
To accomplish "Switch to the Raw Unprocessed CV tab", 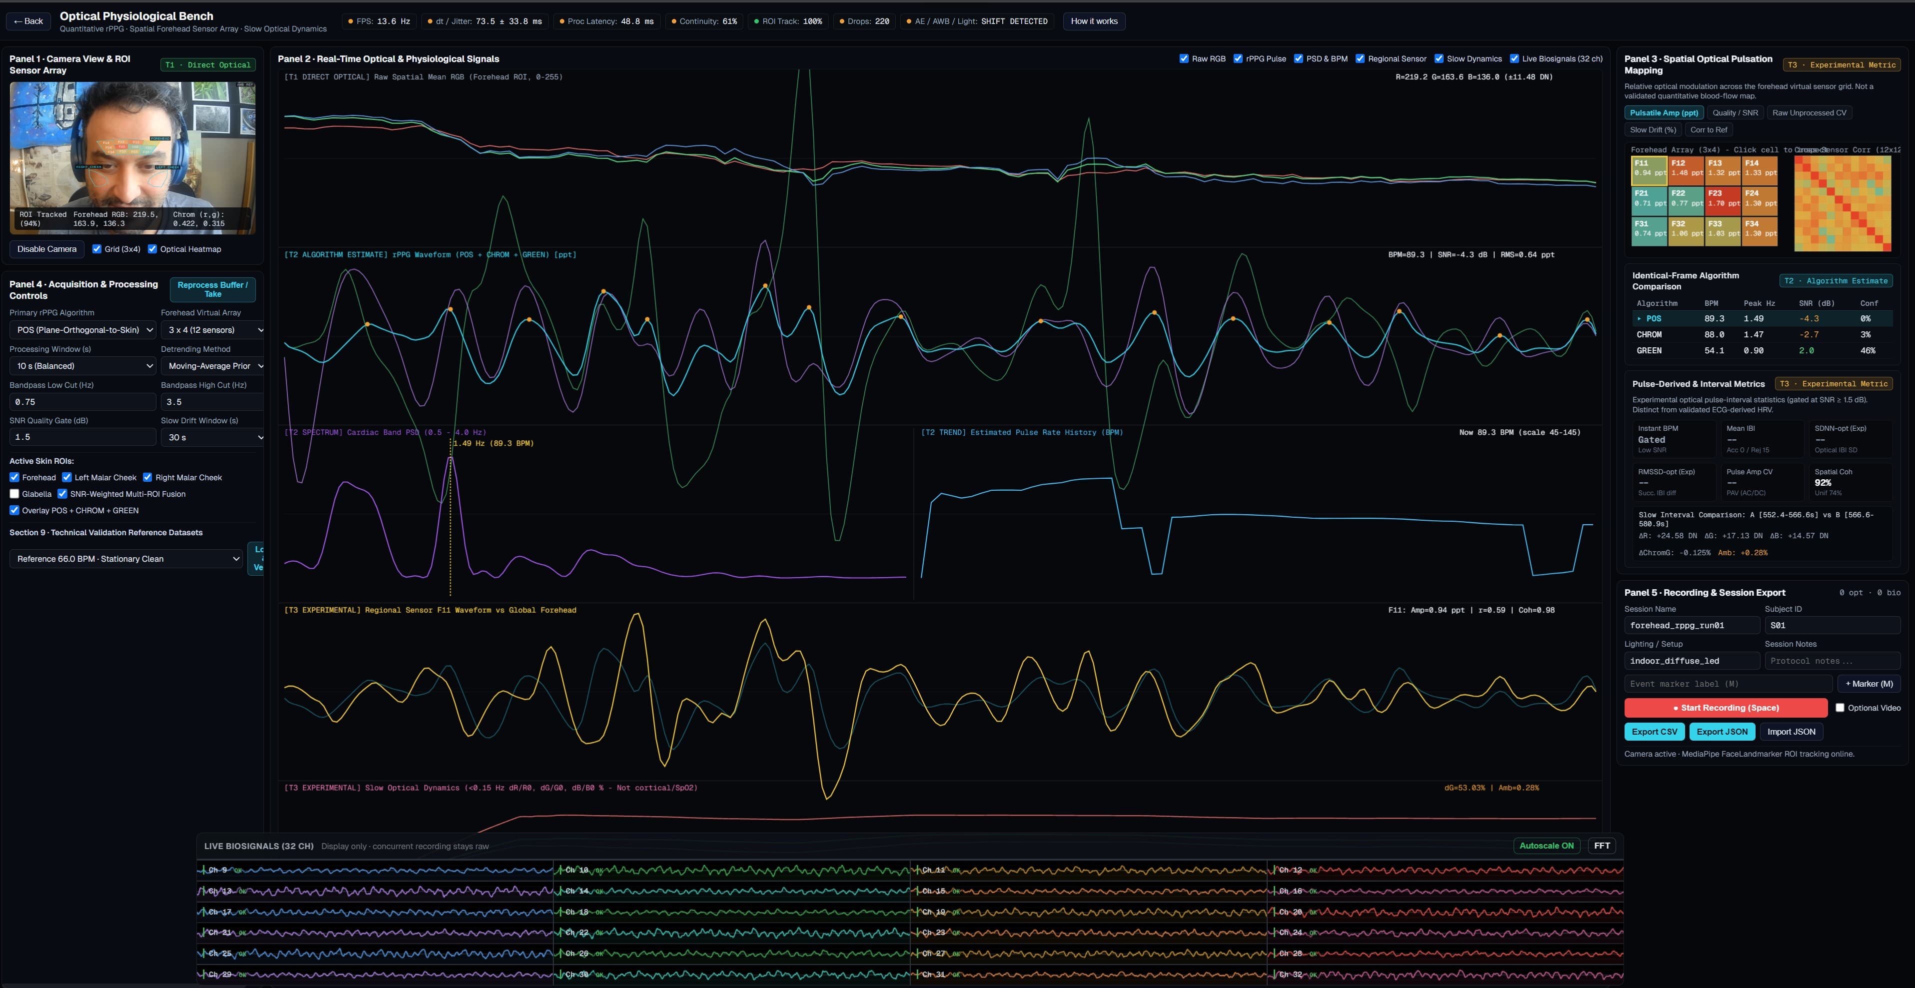I will click(x=1809, y=113).
